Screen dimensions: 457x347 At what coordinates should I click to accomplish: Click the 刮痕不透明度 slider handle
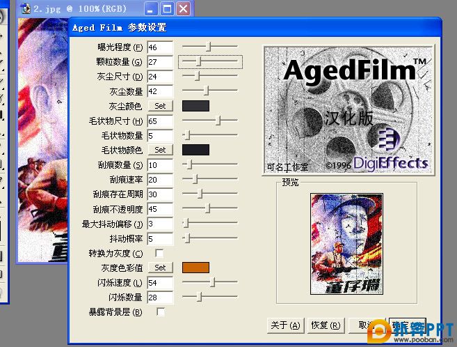click(207, 208)
